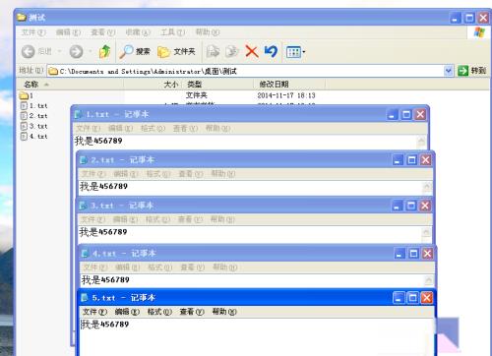The height and width of the screenshot is (356, 492).
Task: Open the Search (搜索) pane
Action: pos(135,51)
